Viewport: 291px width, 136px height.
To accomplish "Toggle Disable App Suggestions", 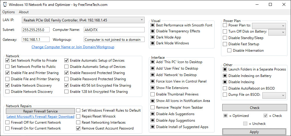I will [153, 120].
